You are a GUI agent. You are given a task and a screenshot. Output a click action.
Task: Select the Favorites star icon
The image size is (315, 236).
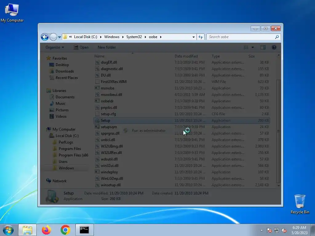point(48,58)
